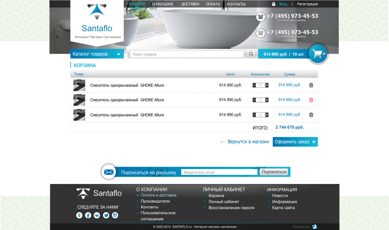Click the Цена column header

pos(230,74)
